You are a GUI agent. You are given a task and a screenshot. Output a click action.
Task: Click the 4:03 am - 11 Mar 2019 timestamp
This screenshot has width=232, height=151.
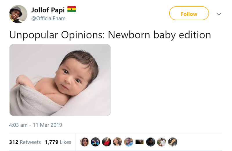(36, 125)
